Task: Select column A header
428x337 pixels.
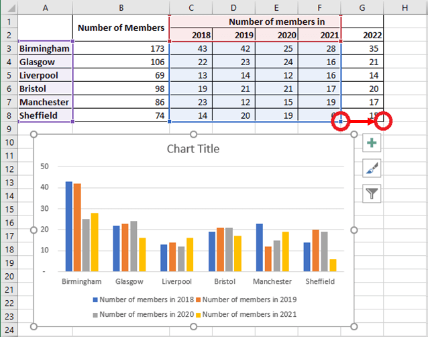Action: (46, 7)
